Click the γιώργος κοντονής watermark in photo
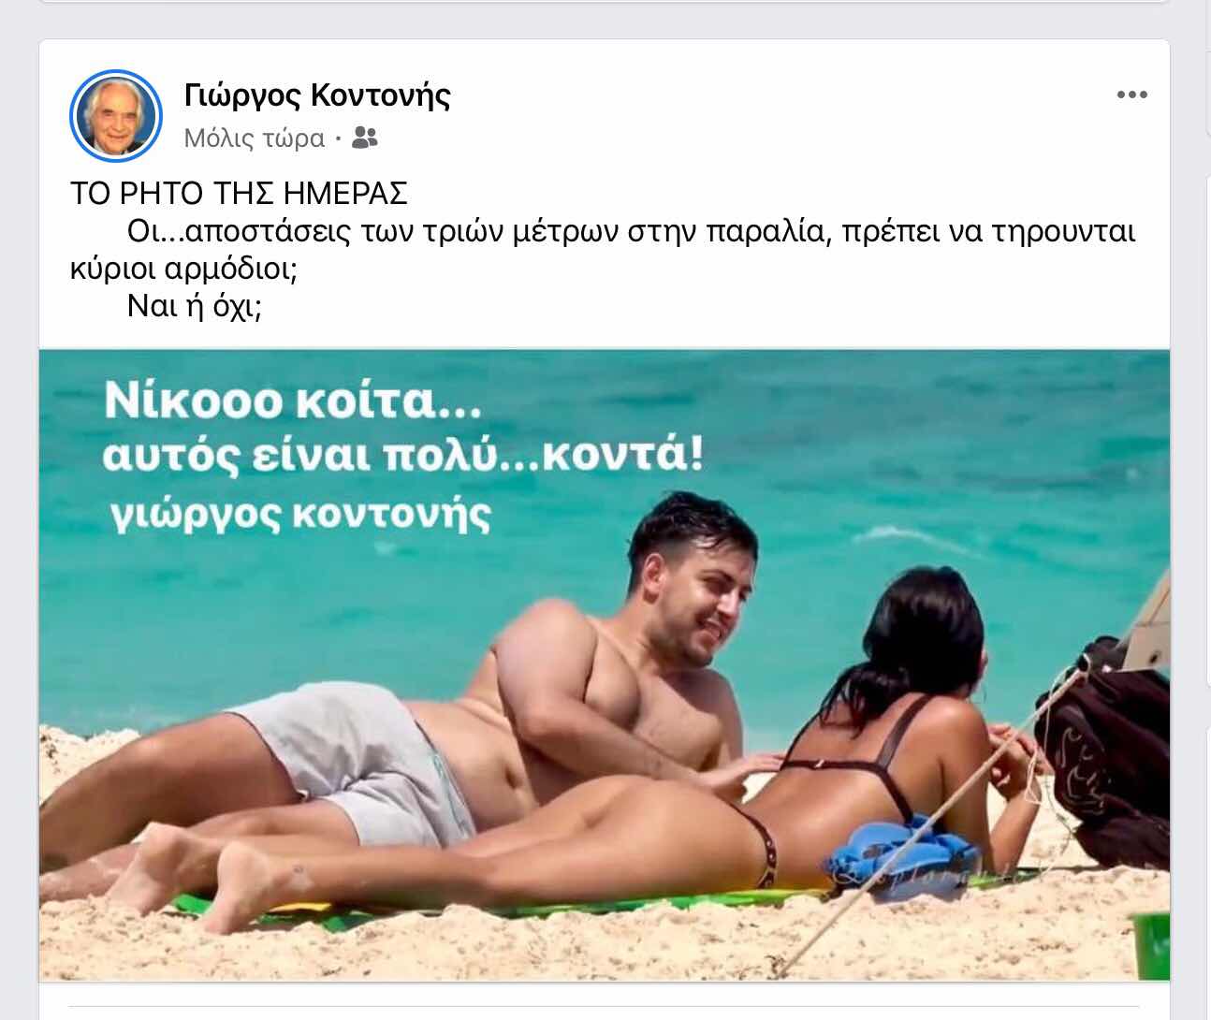 click(299, 516)
